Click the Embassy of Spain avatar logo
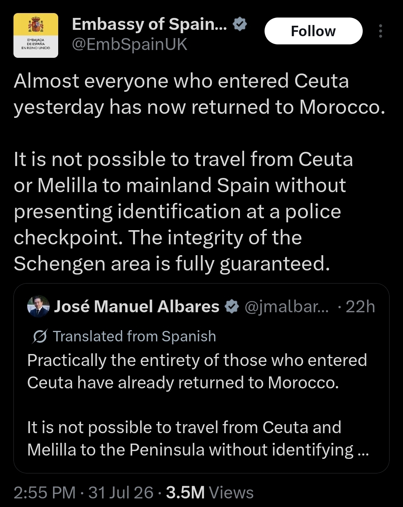 (36, 35)
